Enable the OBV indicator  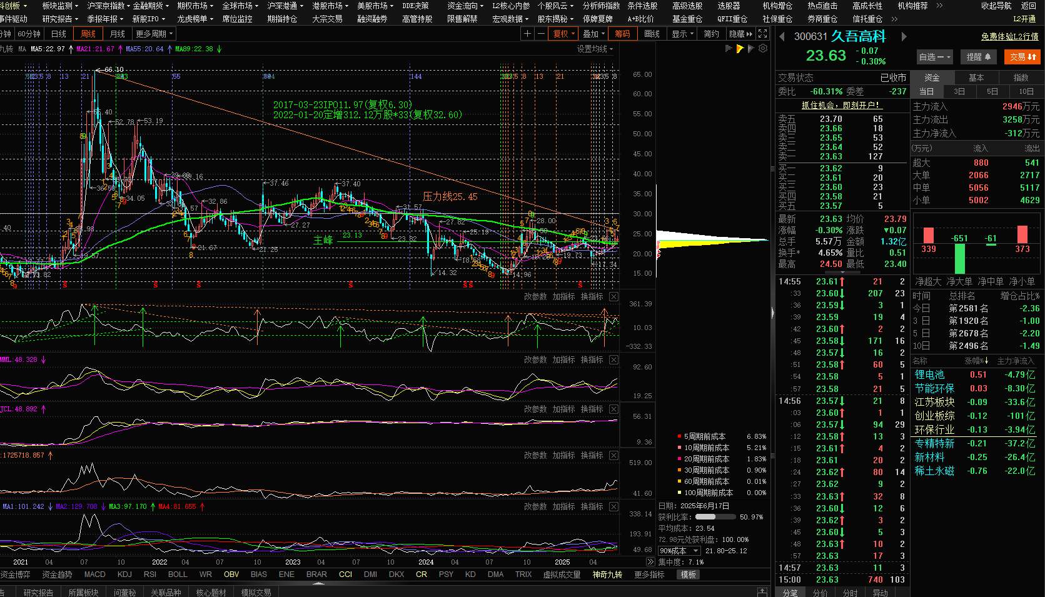(x=231, y=574)
